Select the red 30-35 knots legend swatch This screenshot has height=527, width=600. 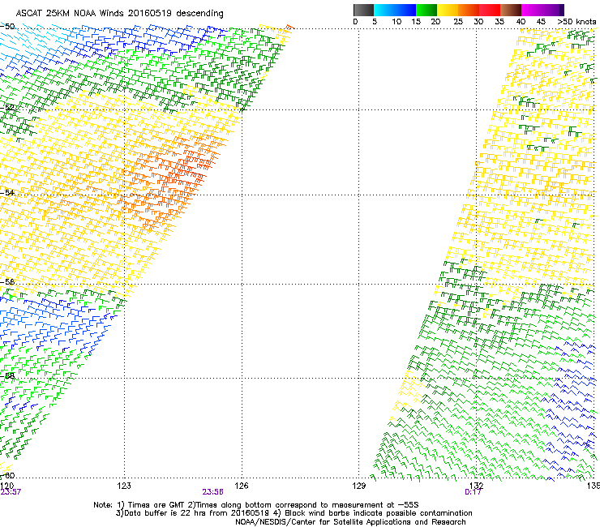[x=490, y=10]
